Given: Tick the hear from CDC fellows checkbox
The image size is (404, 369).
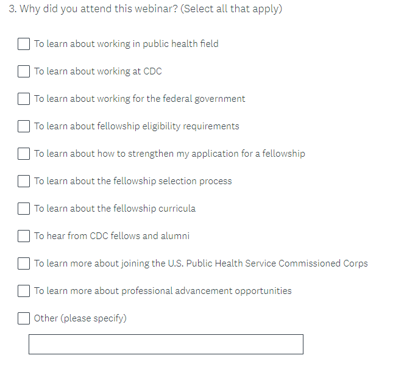Looking at the screenshot, I should click(24, 236).
